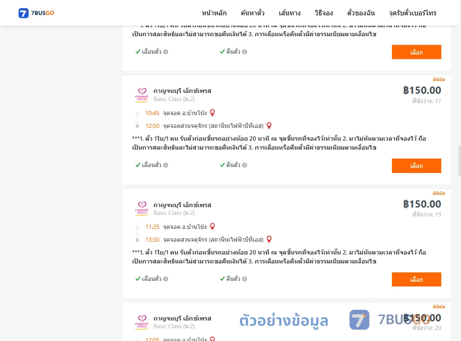Click the topmost เลือก button above 10:45 card
Viewport: 461px width, 341px height.
(416, 52)
